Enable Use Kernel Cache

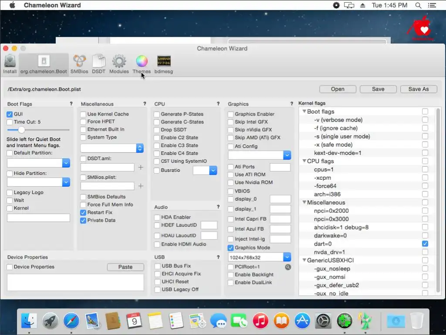[83, 114]
